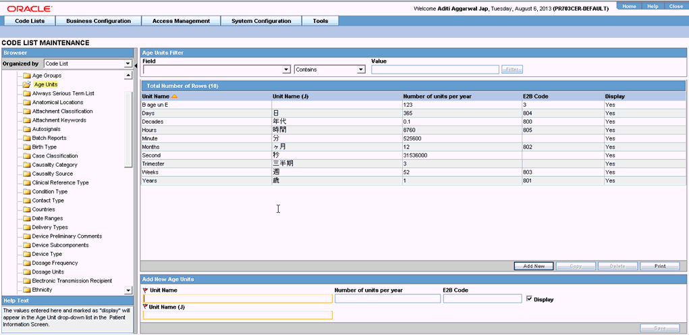The width and height of the screenshot is (689, 335).
Task: Select the Dosage Frequency tree item
Action: click(55, 263)
